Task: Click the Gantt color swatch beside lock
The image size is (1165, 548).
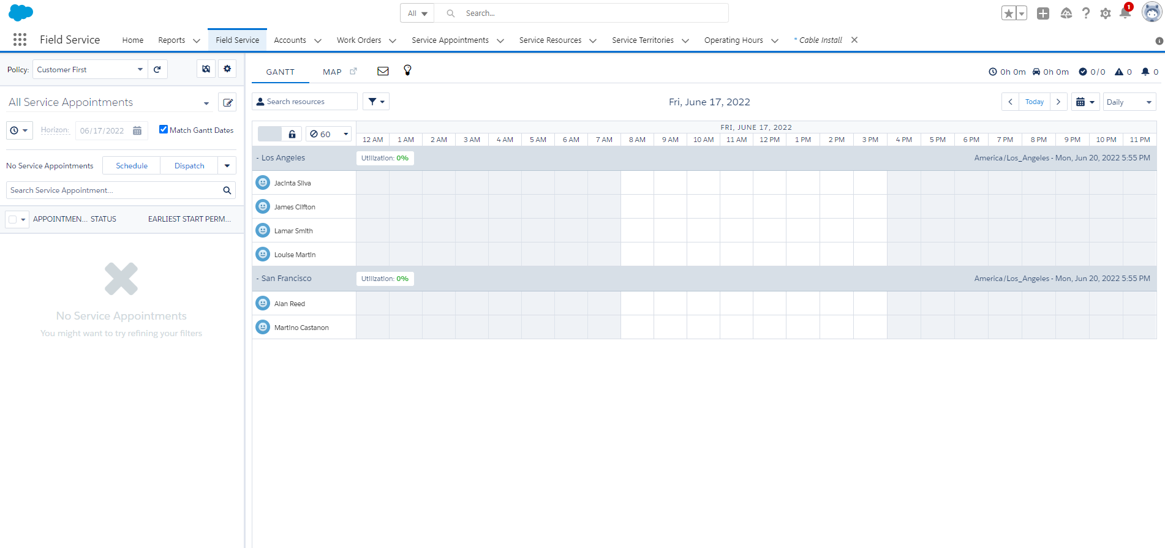Action: click(x=270, y=134)
